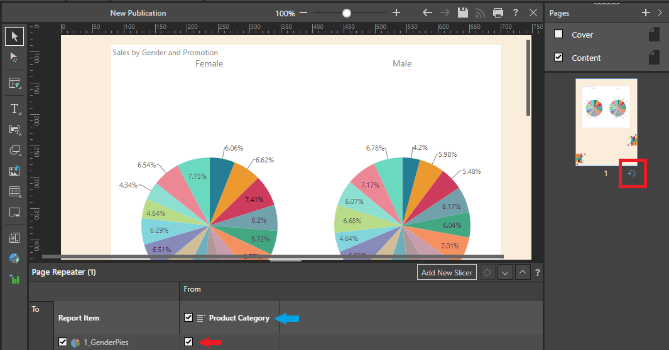Uncheck the Content page checkbox
669x350 pixels.
[x=558, y=57]
